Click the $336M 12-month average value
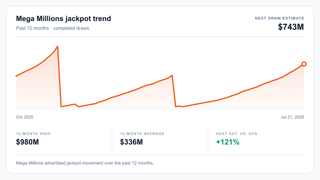320x180 pixels. pyautogui.click(x=131, y=142)
